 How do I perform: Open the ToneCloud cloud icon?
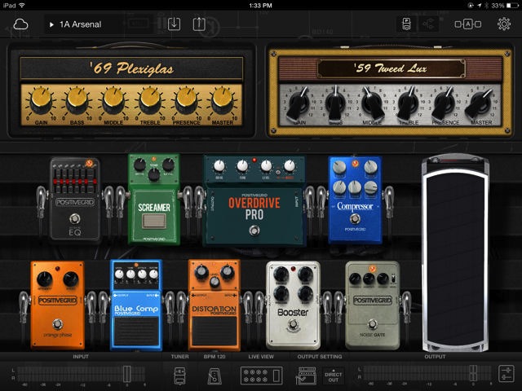point(20,24)
